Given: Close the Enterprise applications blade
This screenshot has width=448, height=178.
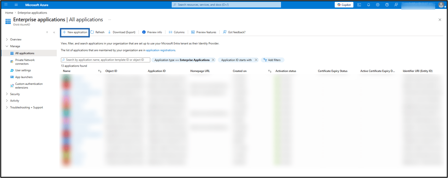Looking at the screenshot, I should (x=440, y=20).
